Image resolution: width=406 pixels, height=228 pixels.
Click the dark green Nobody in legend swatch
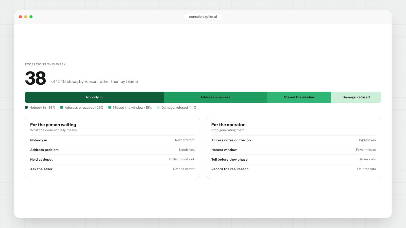tap(26, 107)
